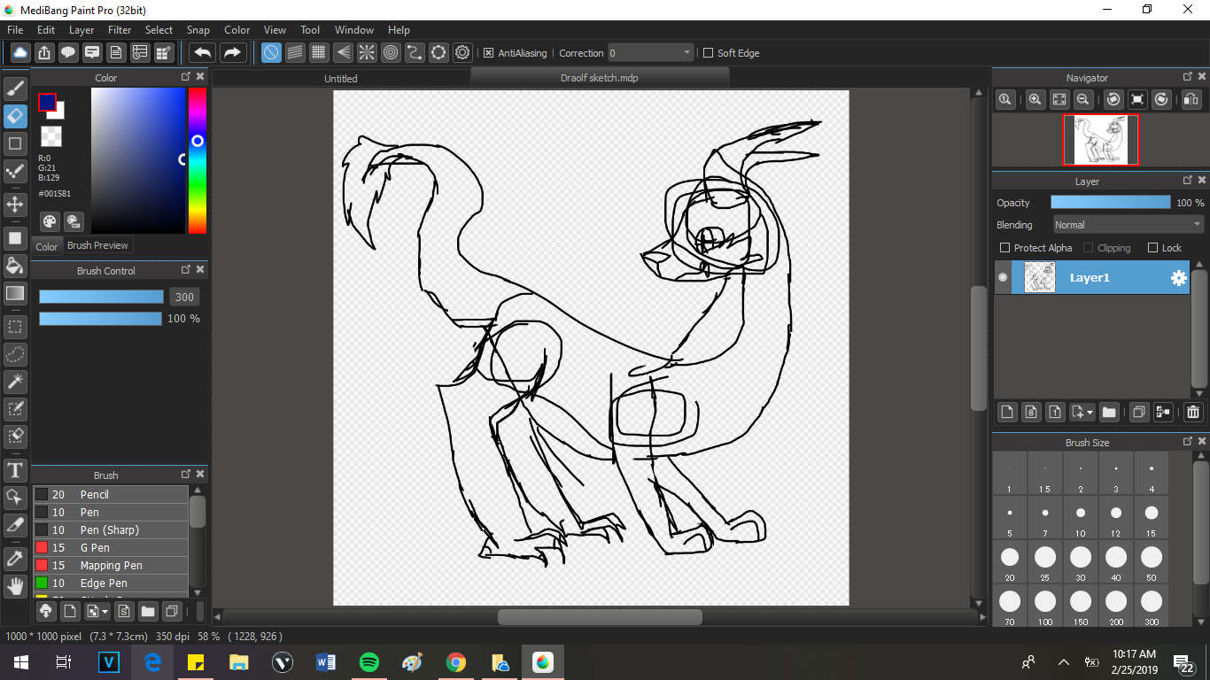
Task: Select the G Pen brush
Action: (x=95, y=548)
